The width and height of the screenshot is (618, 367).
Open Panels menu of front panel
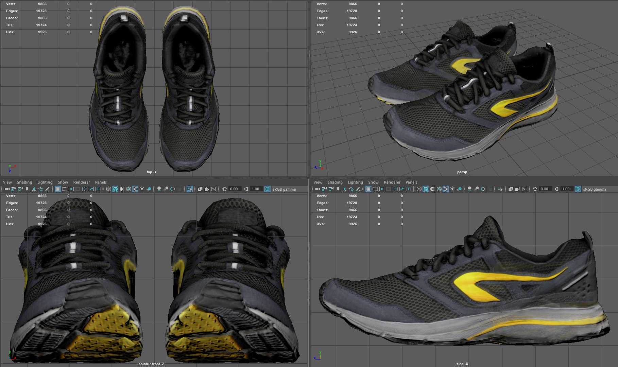(x=101, y=182)
